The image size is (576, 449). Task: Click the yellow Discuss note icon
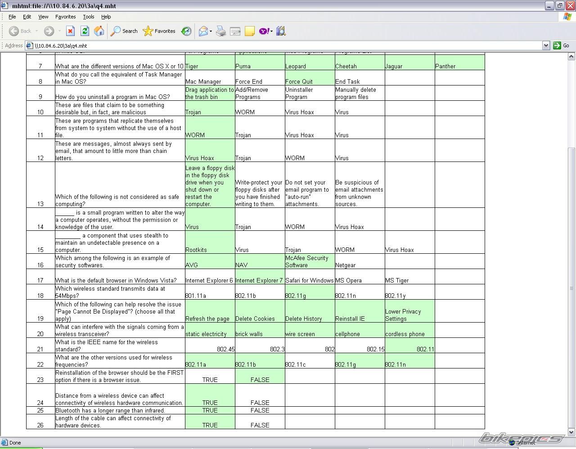pos(250,31)
